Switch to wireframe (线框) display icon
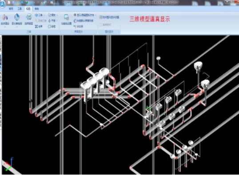Screen dimensions: 239x175 tap(49, 27)
